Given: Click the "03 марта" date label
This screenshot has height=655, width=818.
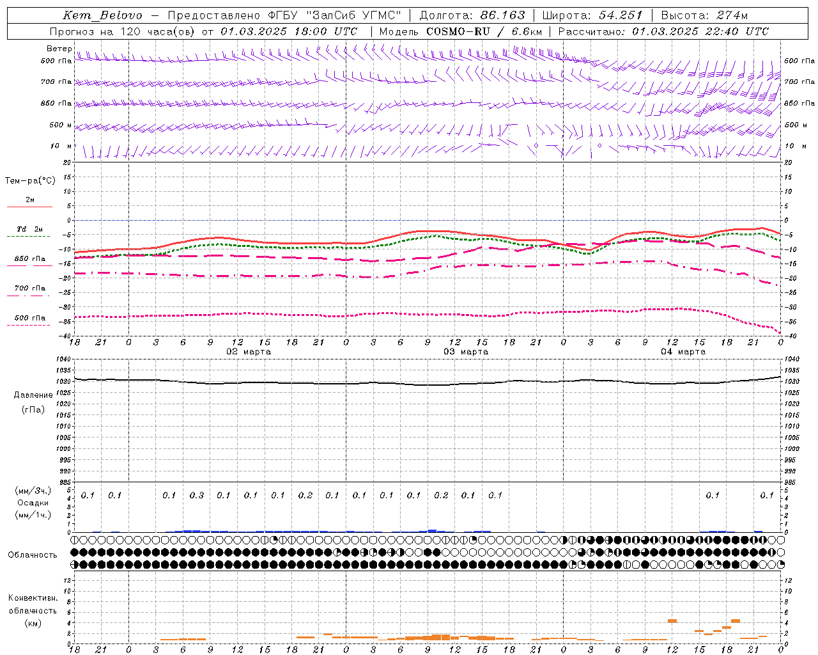Looking at the screenshot, I should tap(466, 352).
